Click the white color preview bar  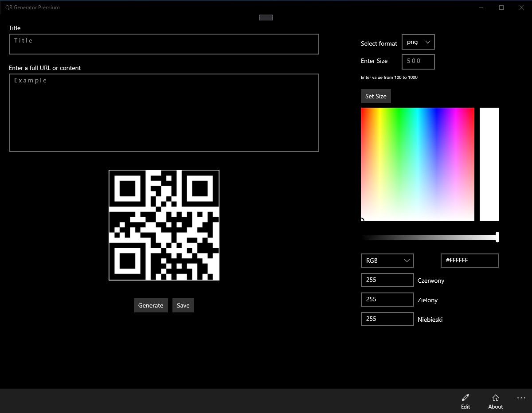point(489,164)
